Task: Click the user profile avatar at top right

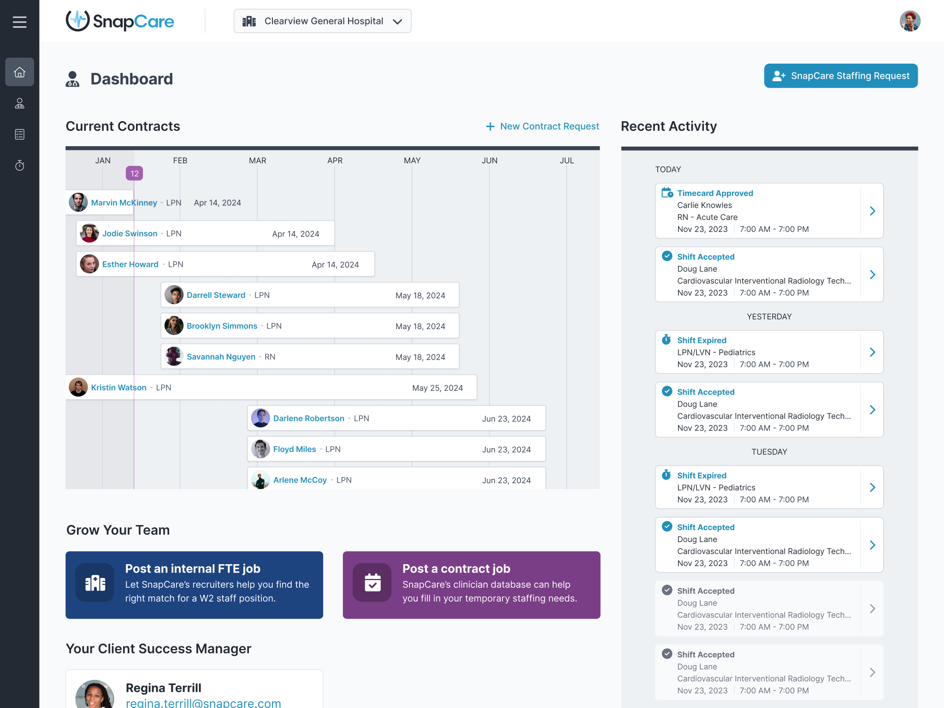Action: (909, 21)
